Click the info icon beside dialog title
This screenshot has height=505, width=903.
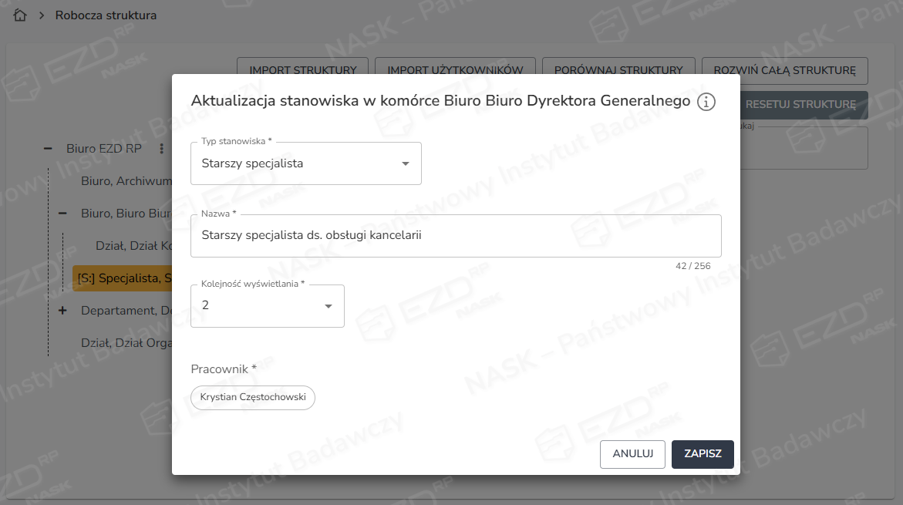(706, 102)
